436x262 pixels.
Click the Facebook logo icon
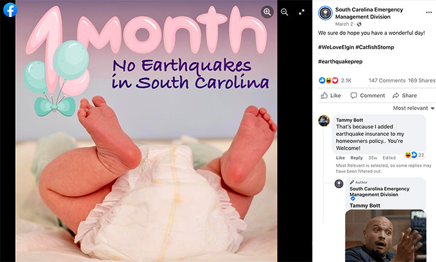point(10,10)
